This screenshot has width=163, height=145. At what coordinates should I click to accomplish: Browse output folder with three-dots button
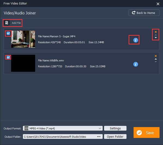[99, 137]
